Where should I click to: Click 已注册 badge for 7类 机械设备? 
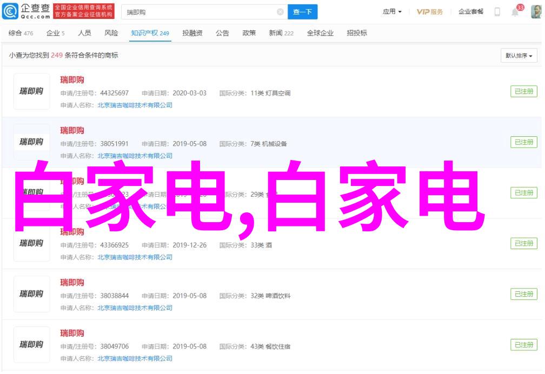(524, 142)
